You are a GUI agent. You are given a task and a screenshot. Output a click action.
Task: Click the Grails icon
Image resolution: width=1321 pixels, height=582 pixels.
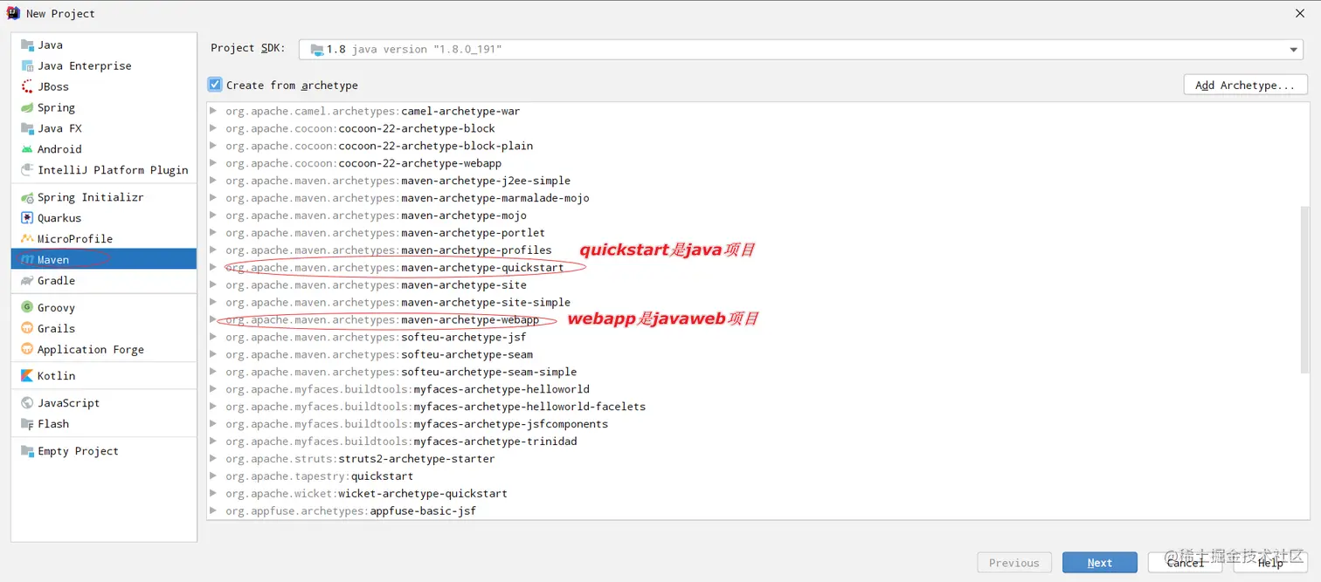(x=27, y=328)
